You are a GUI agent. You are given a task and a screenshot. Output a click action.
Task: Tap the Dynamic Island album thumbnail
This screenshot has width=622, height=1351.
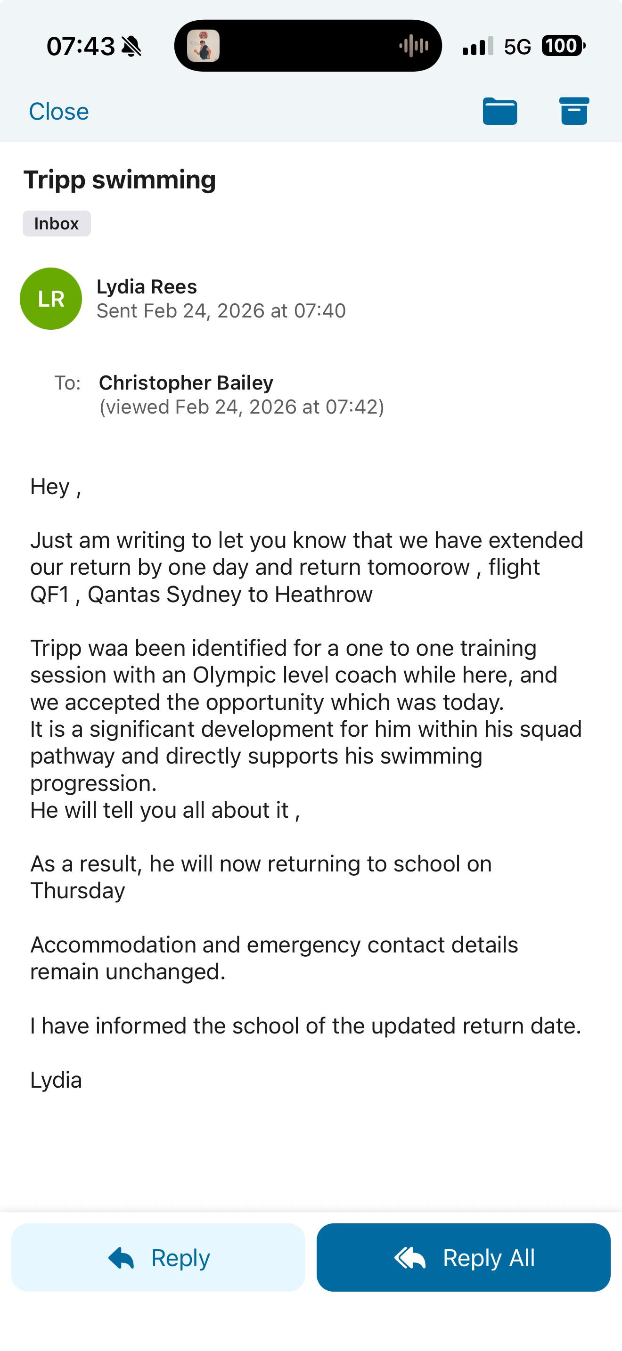pyautogui.click(x=204, y=46)
